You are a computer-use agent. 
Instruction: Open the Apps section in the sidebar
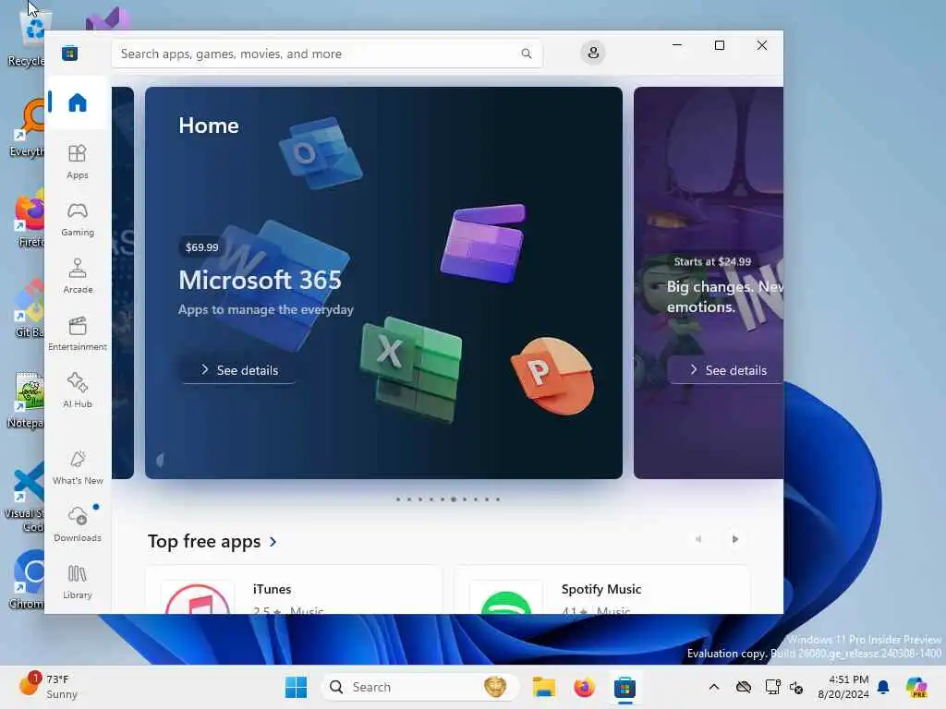point(78,162)
